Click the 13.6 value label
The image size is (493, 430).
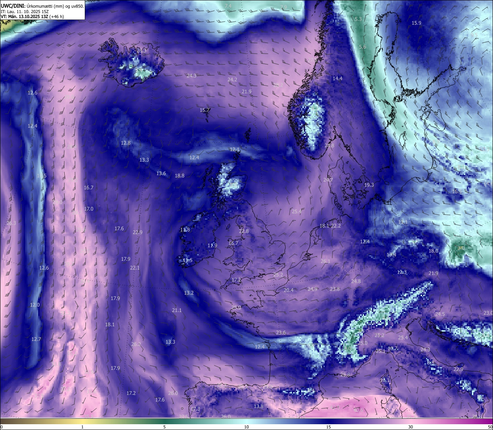coord(161,173)
